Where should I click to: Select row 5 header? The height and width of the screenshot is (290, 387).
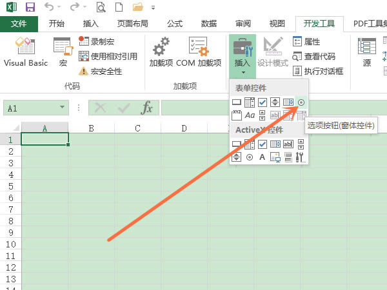10,186
